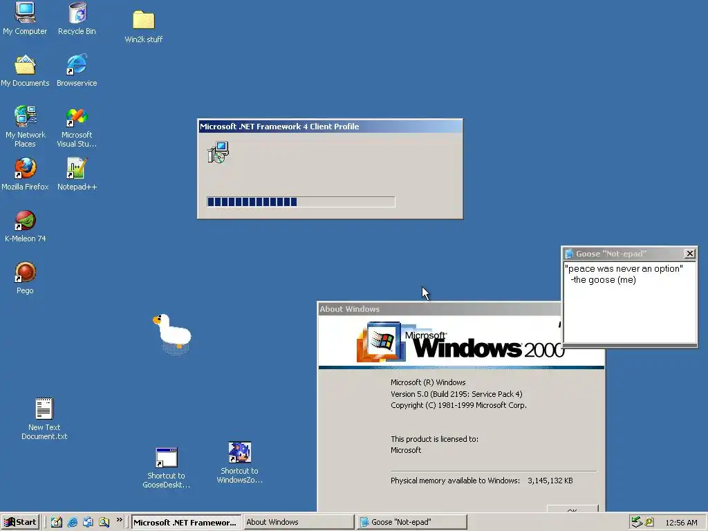The width and height of the screenshot is (708, 531).
Task: Click the .NET Framework installer title bar
Action: (x=330, y=127)
